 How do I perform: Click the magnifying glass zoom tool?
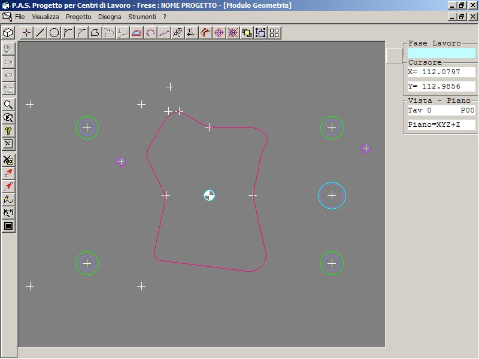tap(8, 104)
